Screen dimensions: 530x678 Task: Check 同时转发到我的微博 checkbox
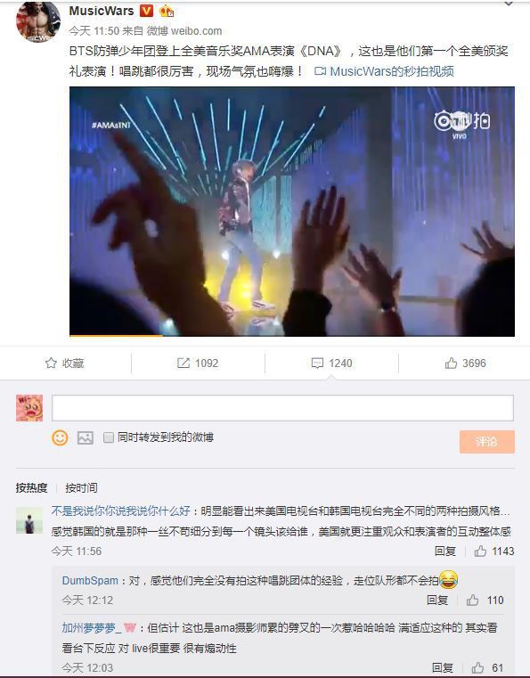pos(109,437)
